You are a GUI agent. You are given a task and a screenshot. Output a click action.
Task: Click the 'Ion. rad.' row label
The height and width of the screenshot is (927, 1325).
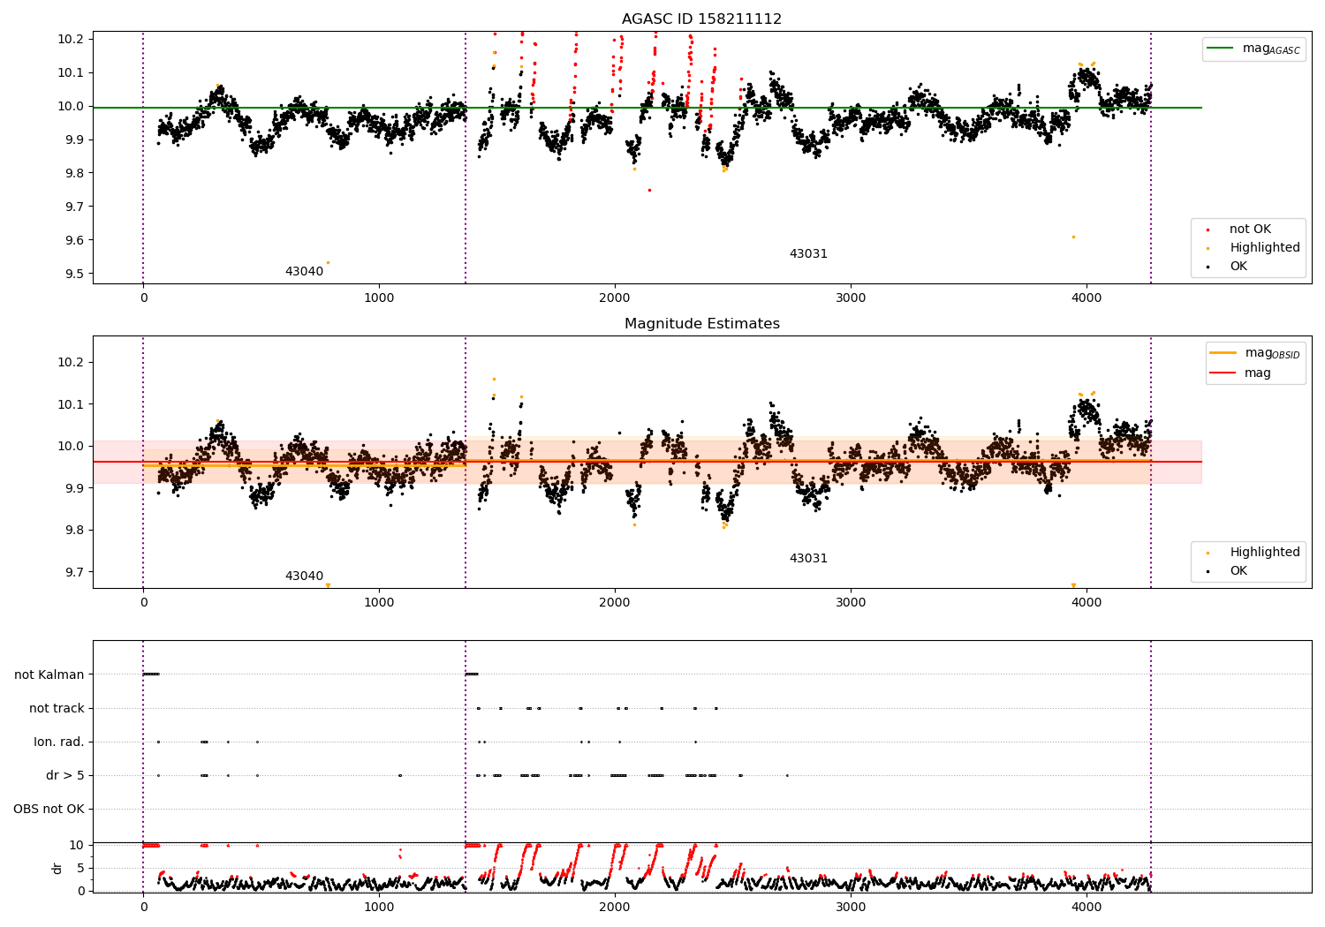coord(59,742)
